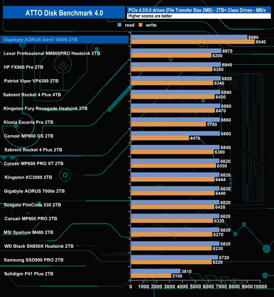
Task: Select the Solidigm P41 Plus 2TB label
Action: click(x=29, y=274)
